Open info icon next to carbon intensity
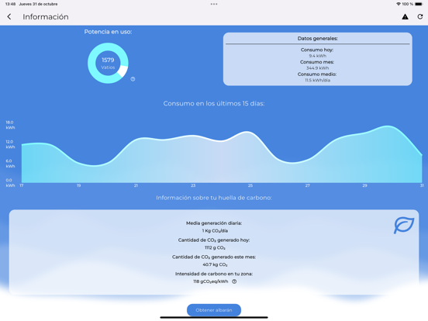Screen dimensions: 428x321 point(234,281)
